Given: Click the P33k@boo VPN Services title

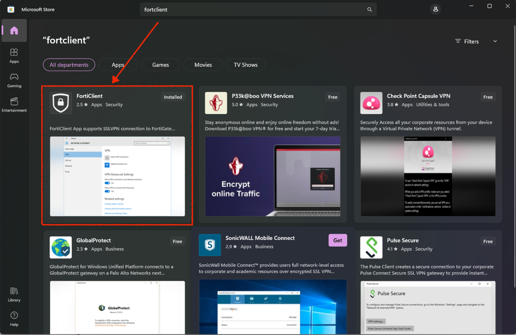Looking at the screenshot, I should (263, 96).
